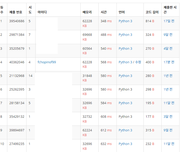180x152 pixels.
Task: Select submission number 35205679
Action: coord(17,49)
